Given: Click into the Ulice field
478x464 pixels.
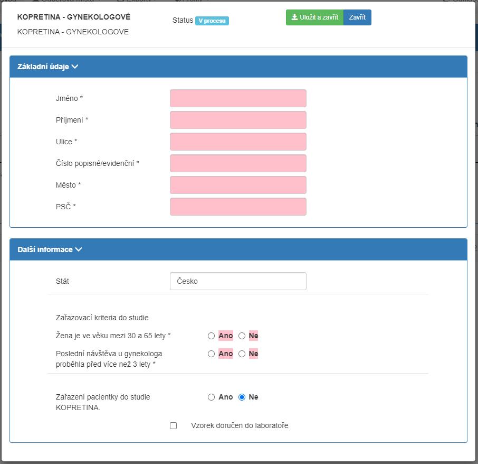Looking at the screenshot, I should [238, 142].
